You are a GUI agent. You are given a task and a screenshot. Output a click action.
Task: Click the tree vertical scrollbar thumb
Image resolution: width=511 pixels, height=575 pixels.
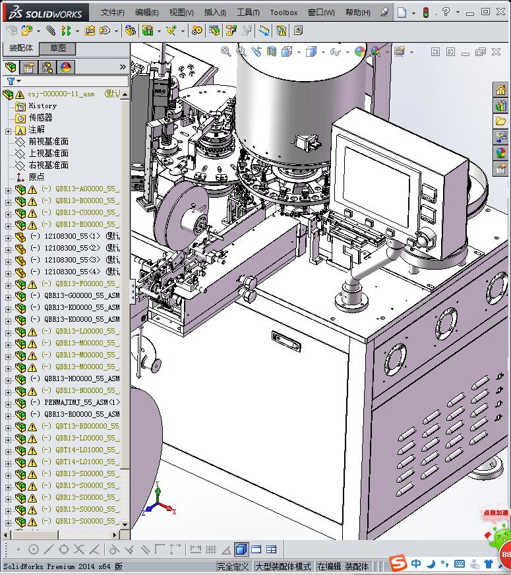point(125,285)
